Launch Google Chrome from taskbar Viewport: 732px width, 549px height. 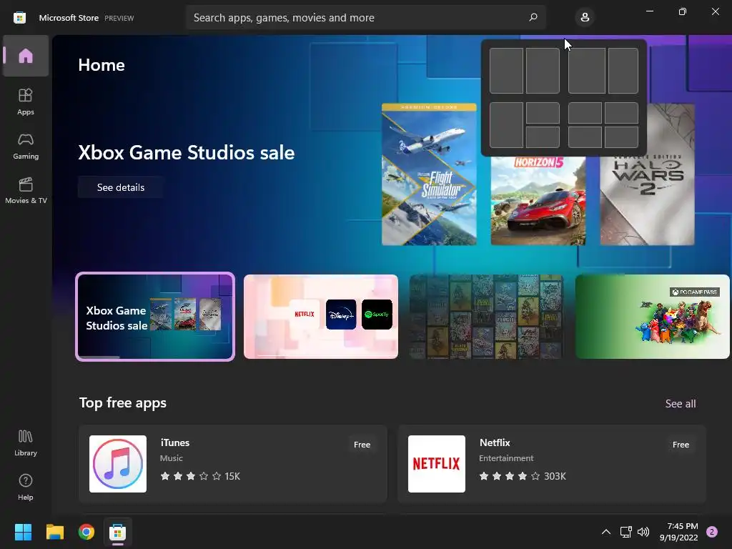tap(86, 532)
